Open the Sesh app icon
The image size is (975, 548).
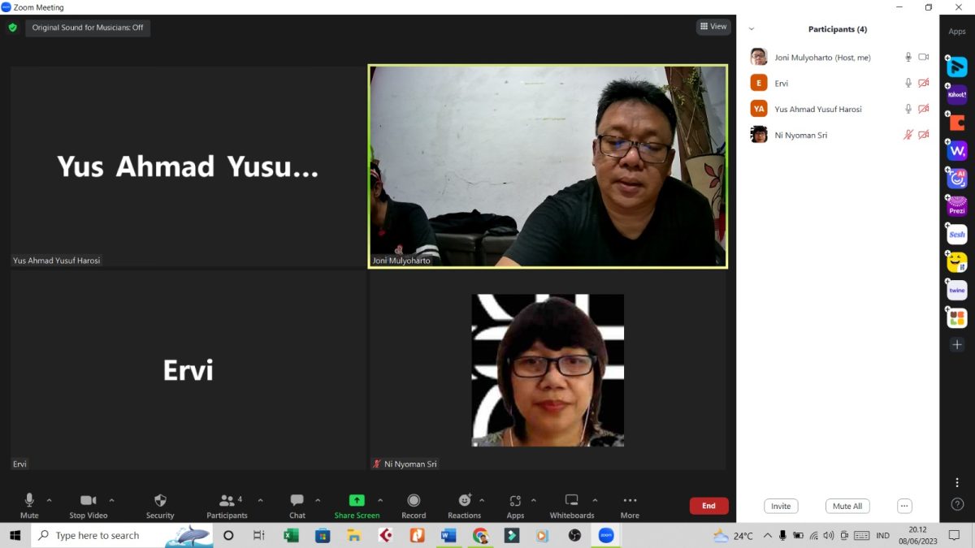(957, 235)
